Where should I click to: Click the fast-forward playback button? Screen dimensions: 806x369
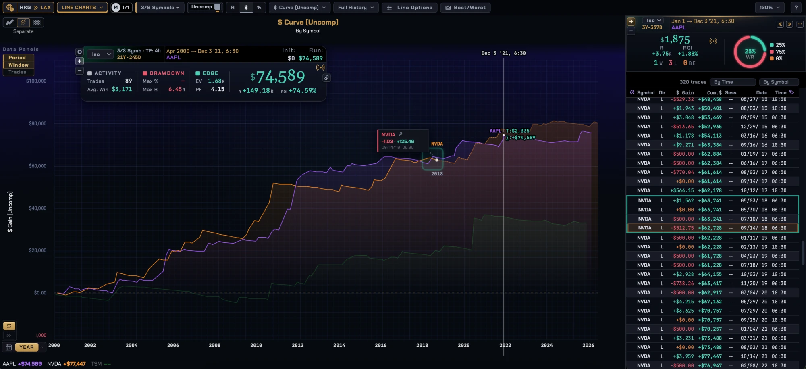(9, 335)
